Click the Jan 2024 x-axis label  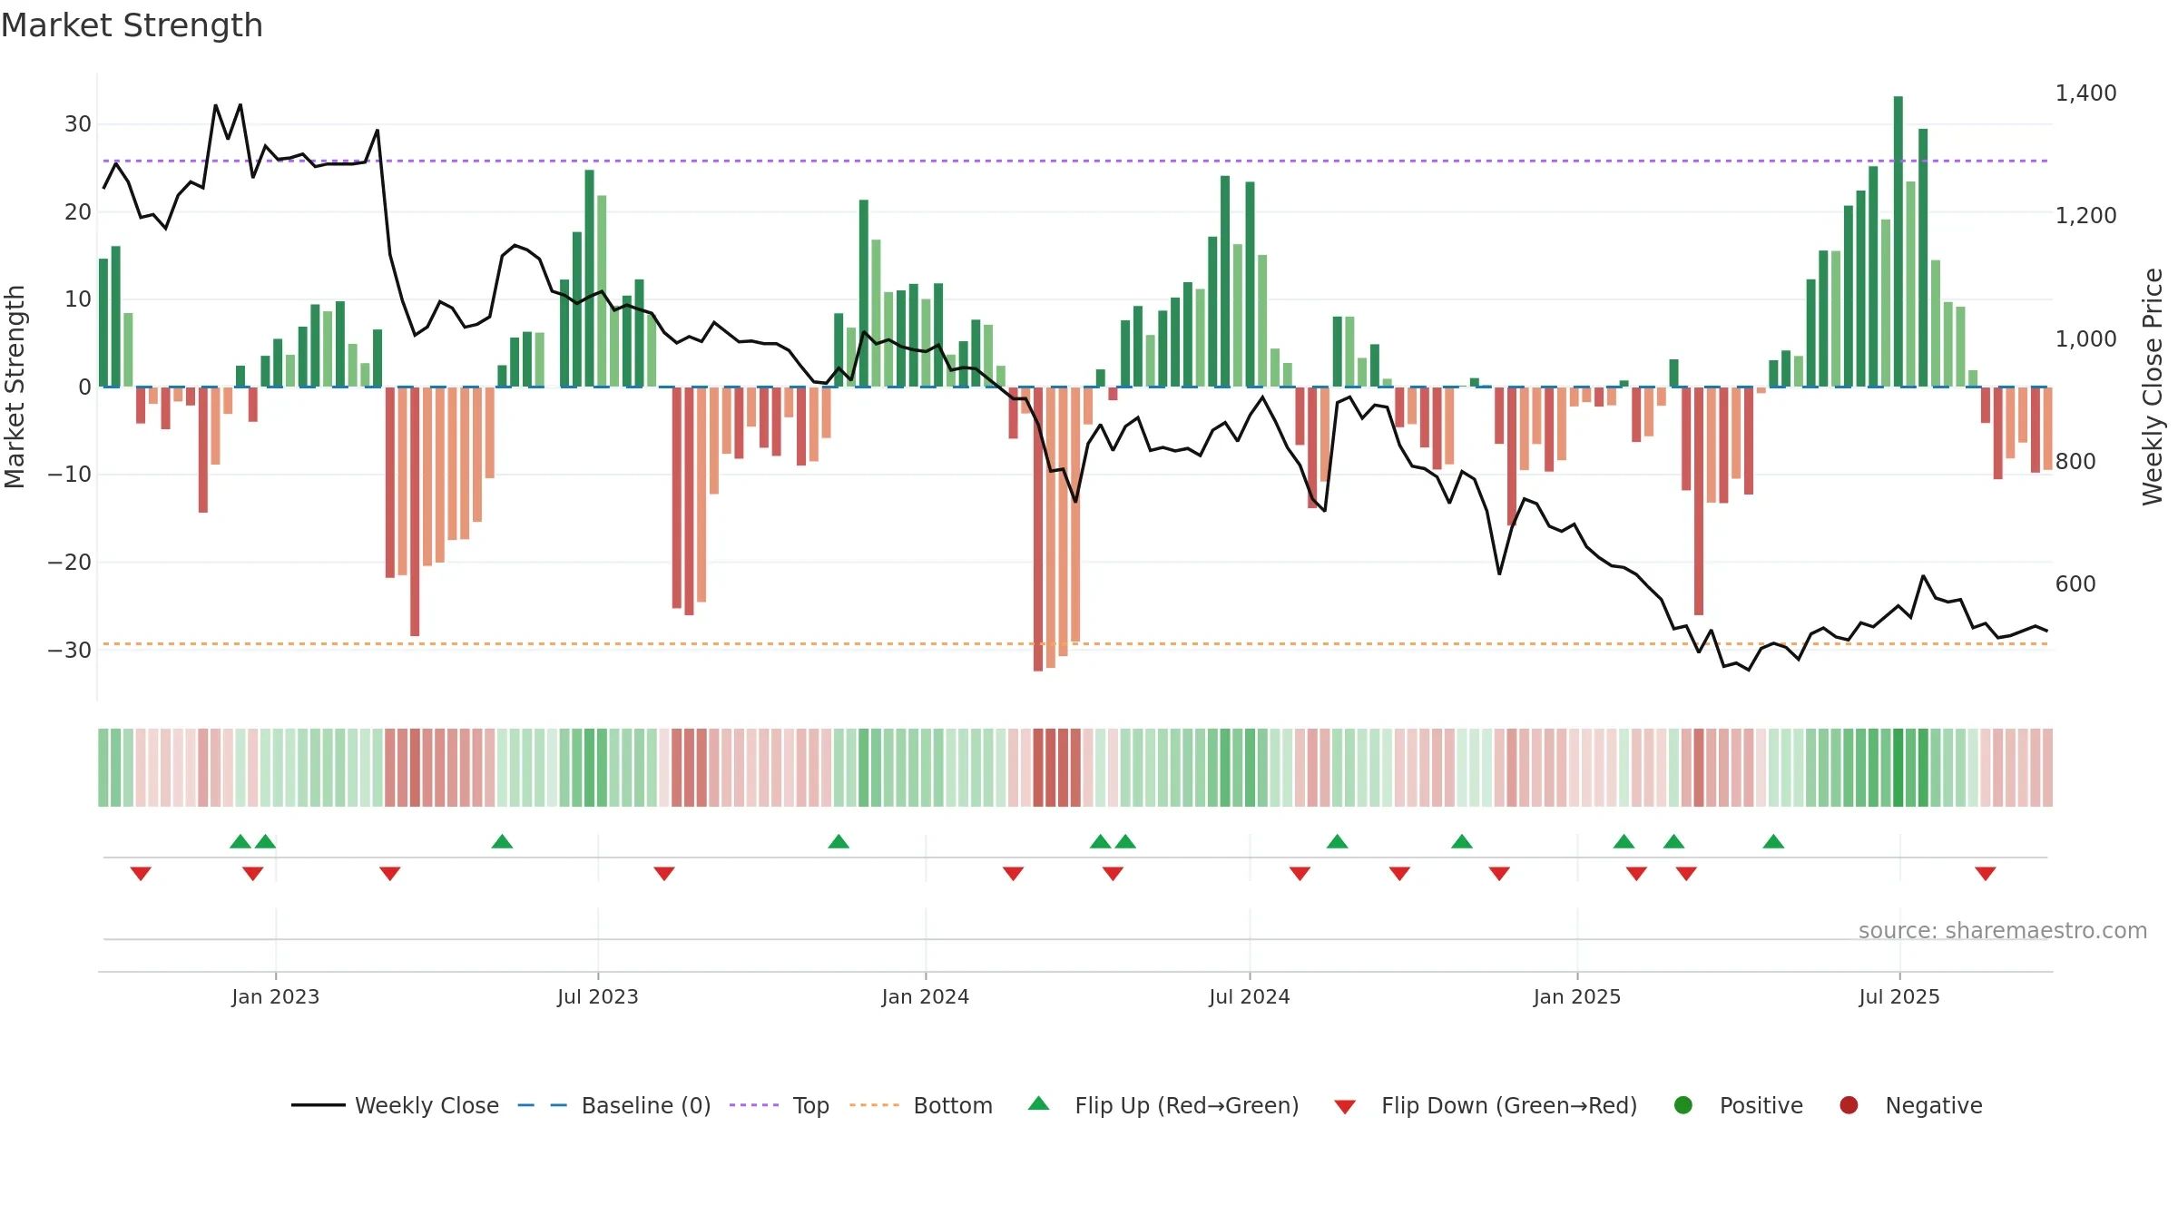coord(926,996)
